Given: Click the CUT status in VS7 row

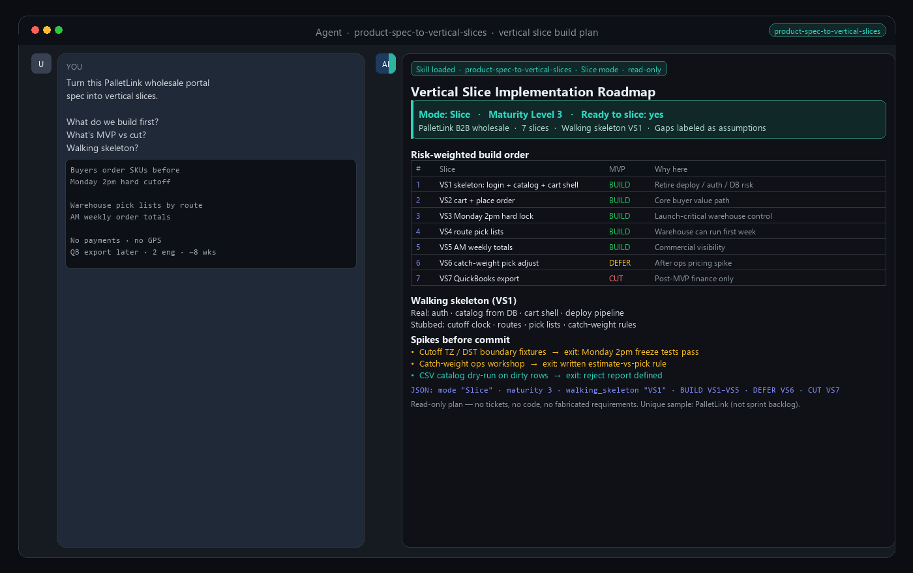Looking at the screenshot, I should point(616,279).
